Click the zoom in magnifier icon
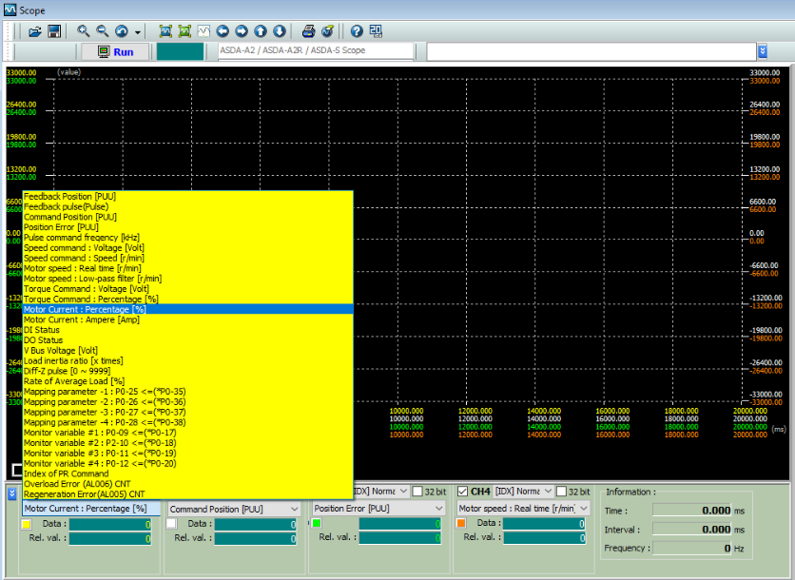This screenshot has width=795, height=580. point(84,31)
